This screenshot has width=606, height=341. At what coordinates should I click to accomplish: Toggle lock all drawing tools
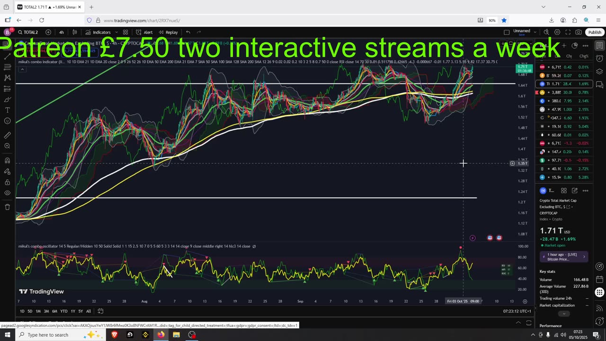tap(7, 182)
